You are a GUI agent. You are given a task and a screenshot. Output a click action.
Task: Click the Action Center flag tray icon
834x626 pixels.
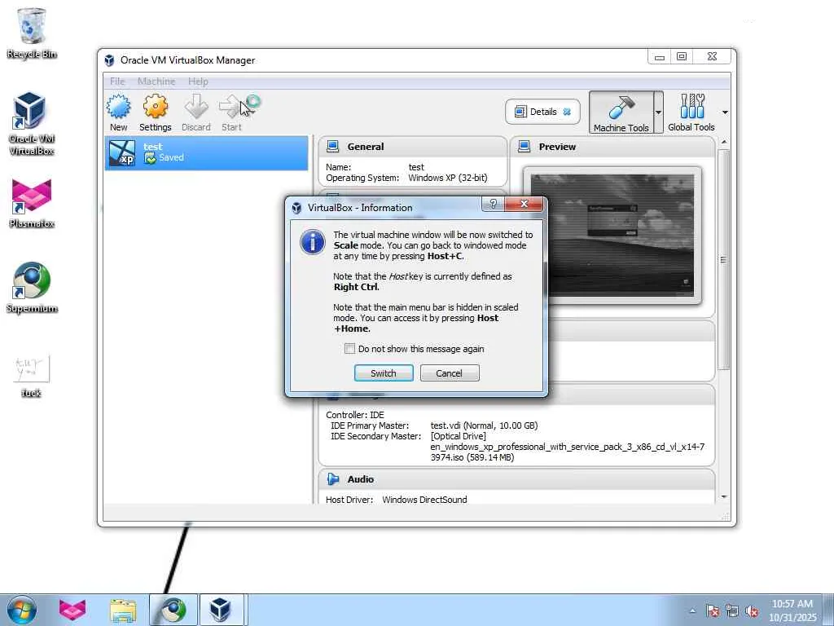coord(713,611)
